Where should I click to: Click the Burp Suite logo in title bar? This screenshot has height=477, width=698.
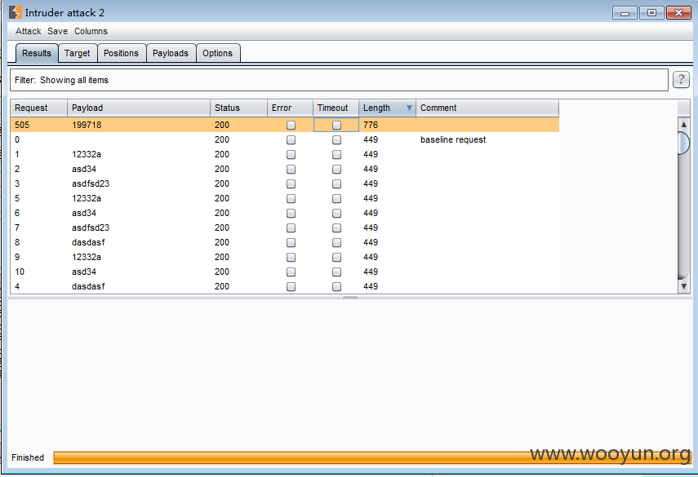tap(16, 12)
